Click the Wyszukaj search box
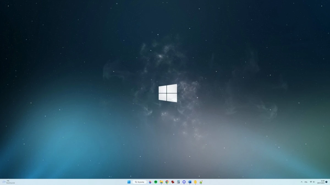This screenshot has height=185, width=330. click(x=140, y=182)
